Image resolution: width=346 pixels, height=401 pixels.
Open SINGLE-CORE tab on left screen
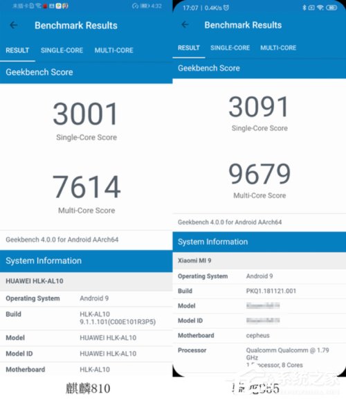pos(62,50)
